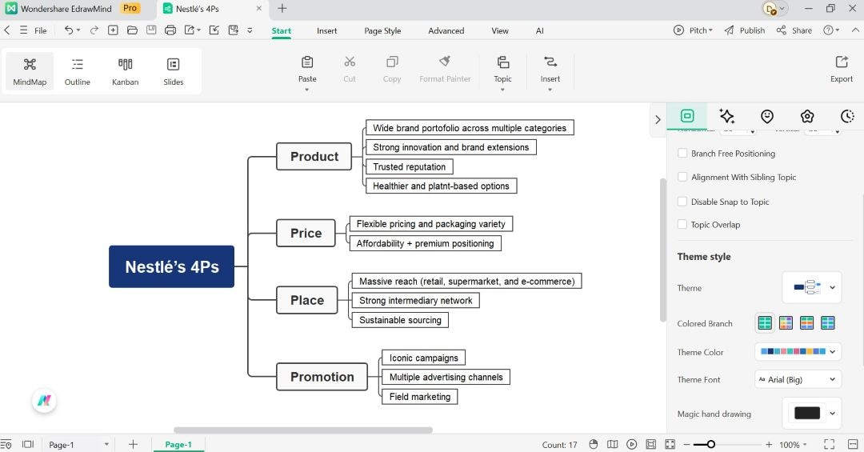Enable Topic Overlap checkbox
Viewport: 864px width, 452px height.
click(682, 224)
